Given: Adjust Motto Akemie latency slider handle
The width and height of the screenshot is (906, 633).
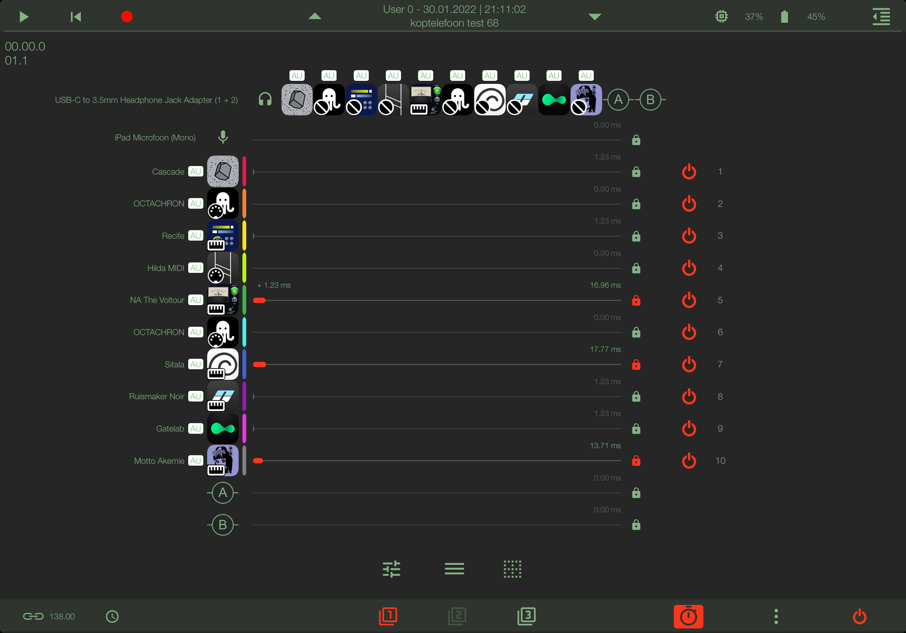Looking at the screenshot, I should pos(258,461).
